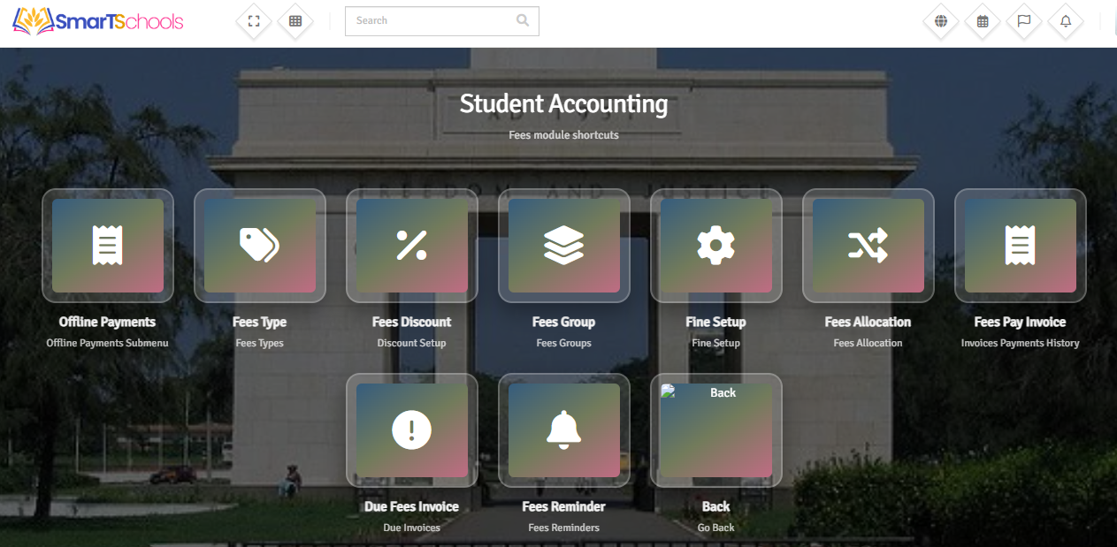Viewport: 1117px width, 547px height.
Task: Click the 'Go Back' subtitle text
Action: (716, 528)
